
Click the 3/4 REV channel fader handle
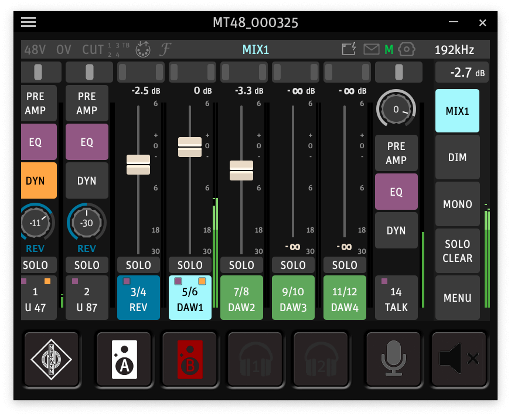pos(138,165)
